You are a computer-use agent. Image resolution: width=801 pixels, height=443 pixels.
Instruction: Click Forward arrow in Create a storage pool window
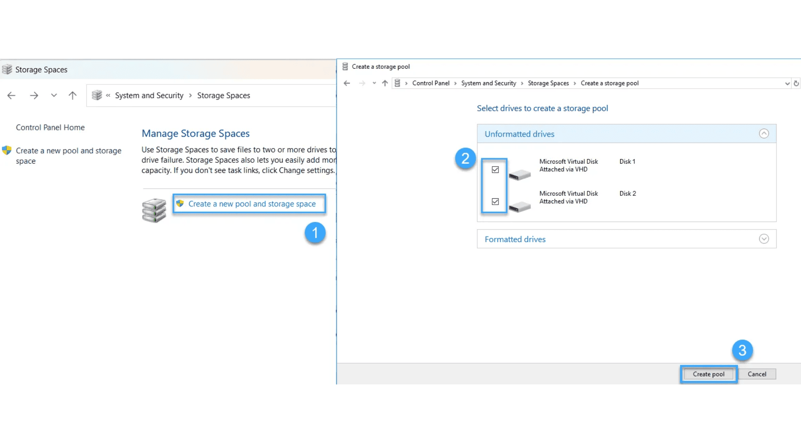pyautogui.click(x=362, y=83)
